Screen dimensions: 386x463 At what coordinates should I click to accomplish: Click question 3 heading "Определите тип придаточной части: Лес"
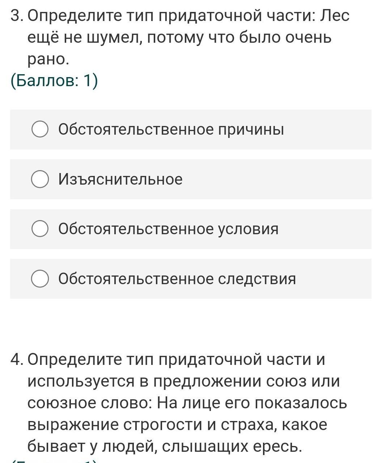[188, 16]
